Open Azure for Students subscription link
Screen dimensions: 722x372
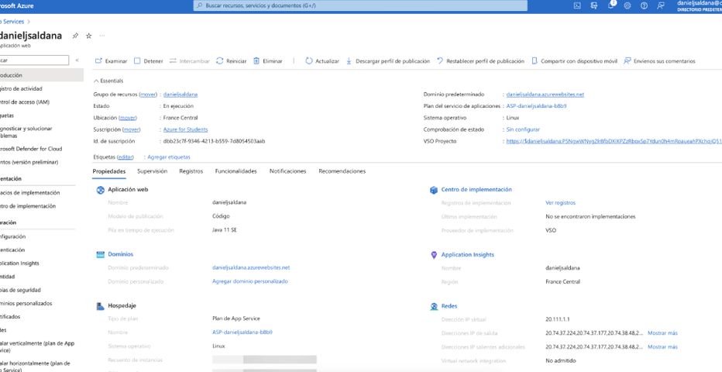click(186, 129)
